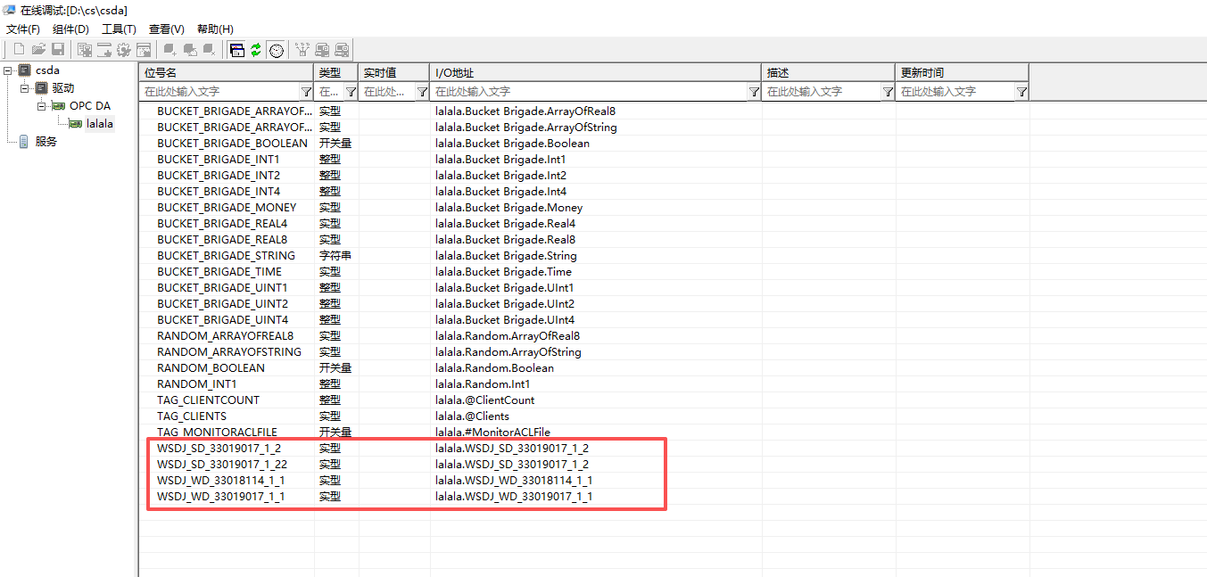Click the Save floppy disk icon

click(x=58, y=49)
